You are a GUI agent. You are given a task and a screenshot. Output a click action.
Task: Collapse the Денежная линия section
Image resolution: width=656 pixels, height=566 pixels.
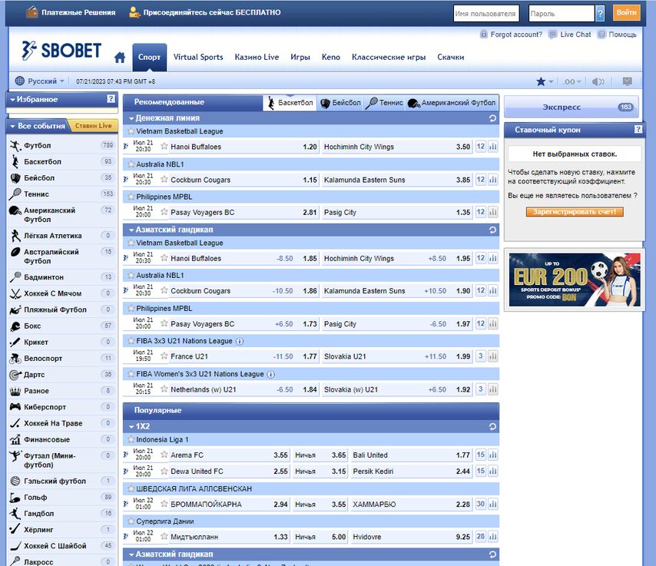(x=131, y=118)
